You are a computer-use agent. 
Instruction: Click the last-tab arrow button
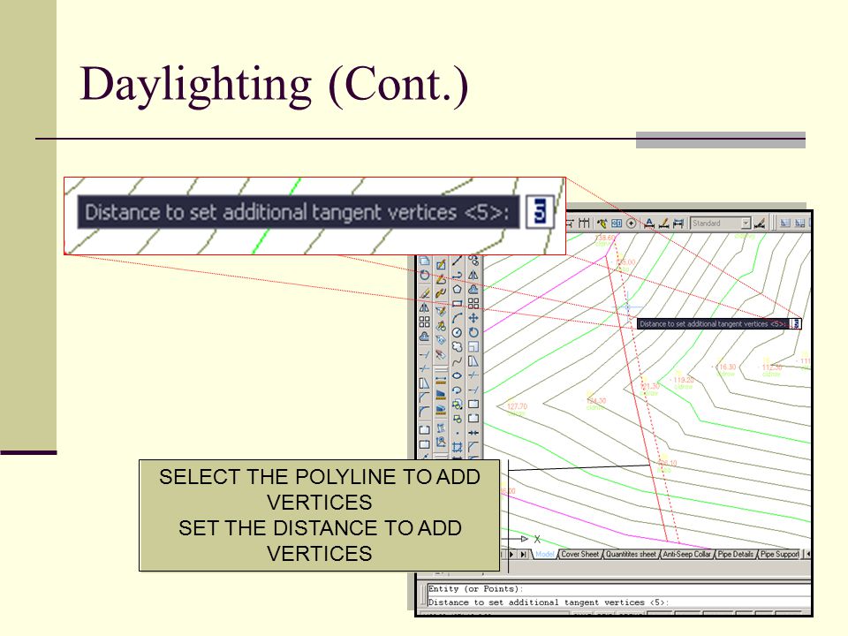(x=523, y=555)
